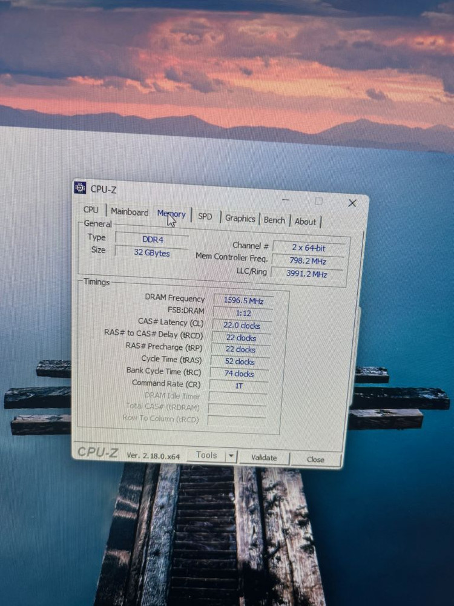This screenshot has height=606, width=454.
Task: Switch to the CPU tab
Action: 91,209
